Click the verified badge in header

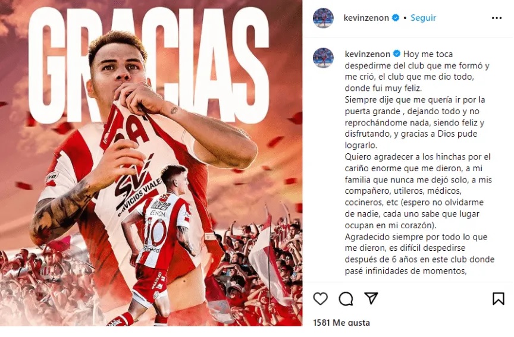point(396,18)
